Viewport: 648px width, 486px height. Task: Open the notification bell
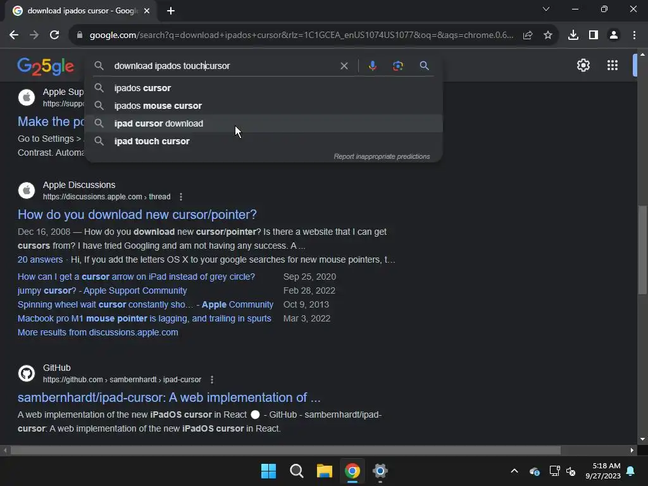point(631,471)
